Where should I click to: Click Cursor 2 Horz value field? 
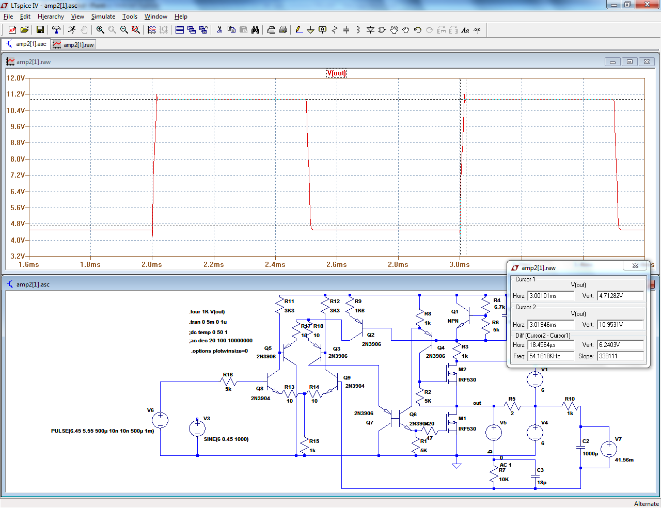pos(550,325)
